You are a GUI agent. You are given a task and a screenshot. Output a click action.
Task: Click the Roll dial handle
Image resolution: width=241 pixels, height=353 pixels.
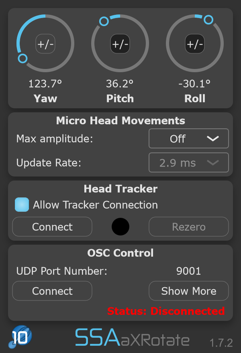coord(208,19)
